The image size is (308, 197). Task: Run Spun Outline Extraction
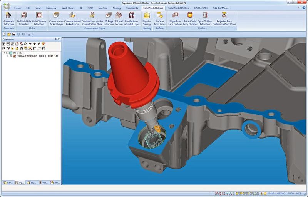coord(205,19)
